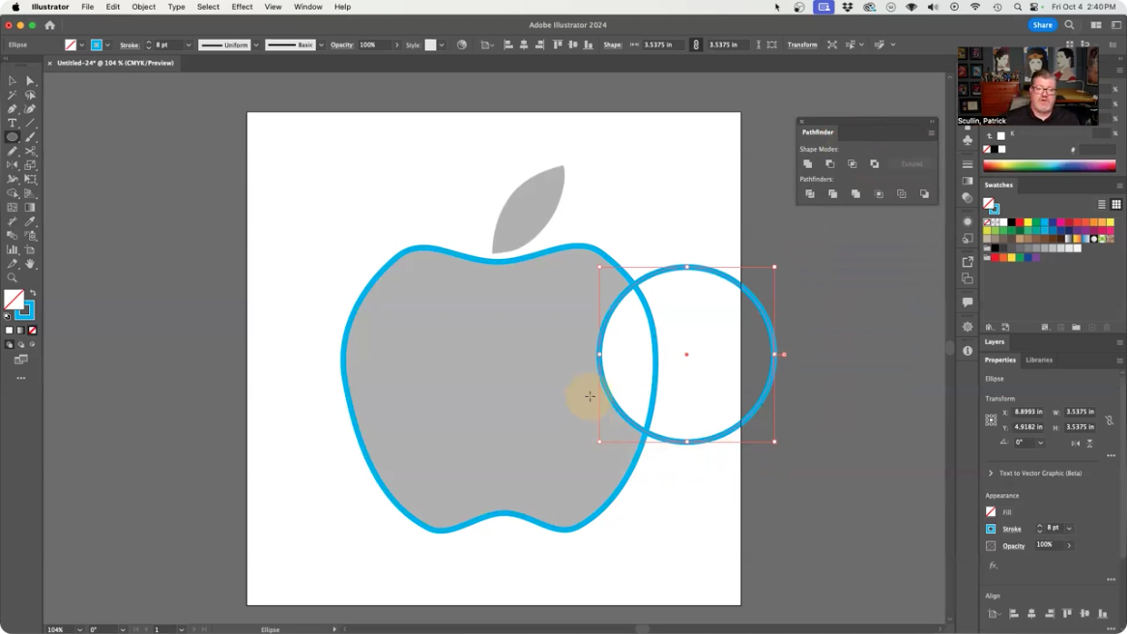The height and width of the screenshot is (634, 1128).
Task: Select the Hand tool
Action: 30,264
